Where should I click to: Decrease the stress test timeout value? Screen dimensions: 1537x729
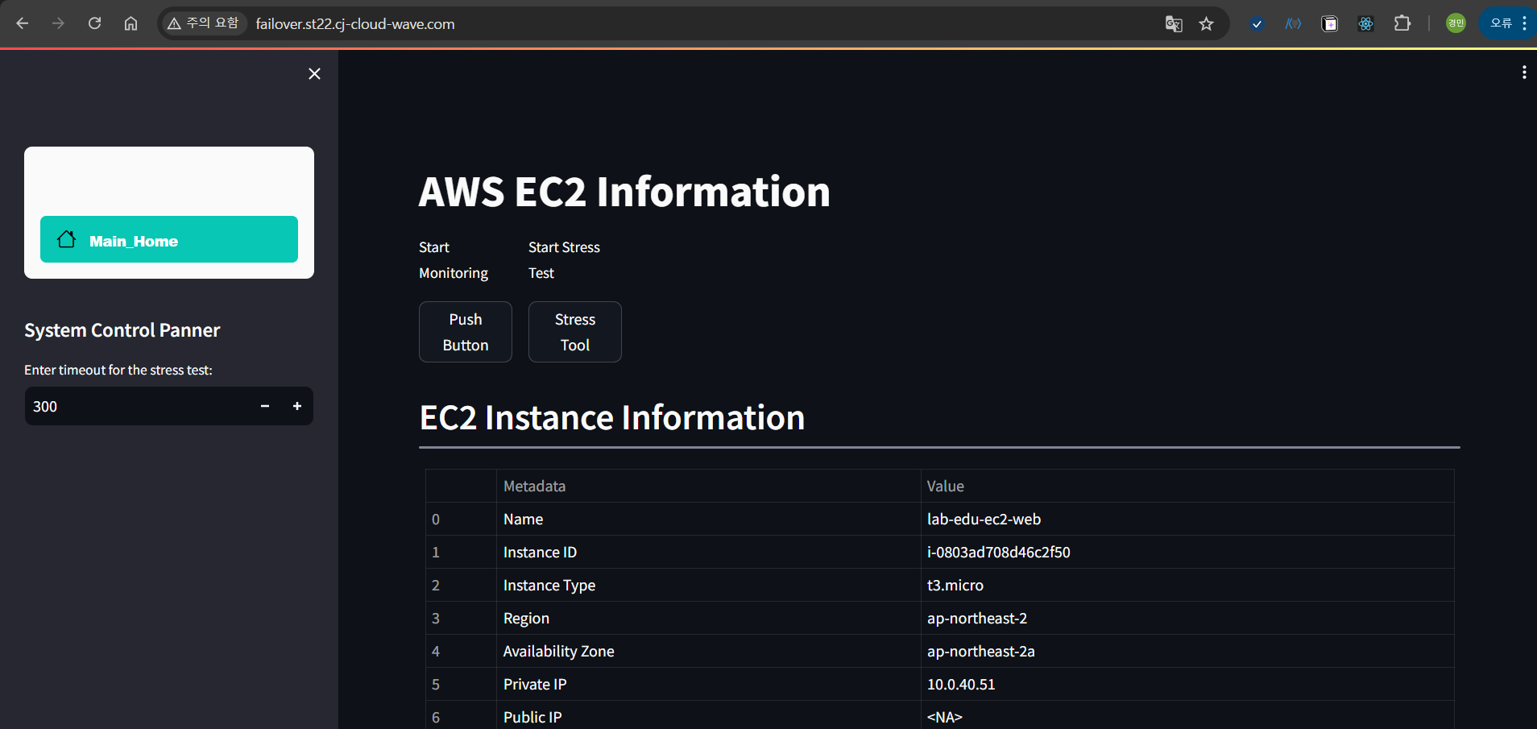point(265,406)
